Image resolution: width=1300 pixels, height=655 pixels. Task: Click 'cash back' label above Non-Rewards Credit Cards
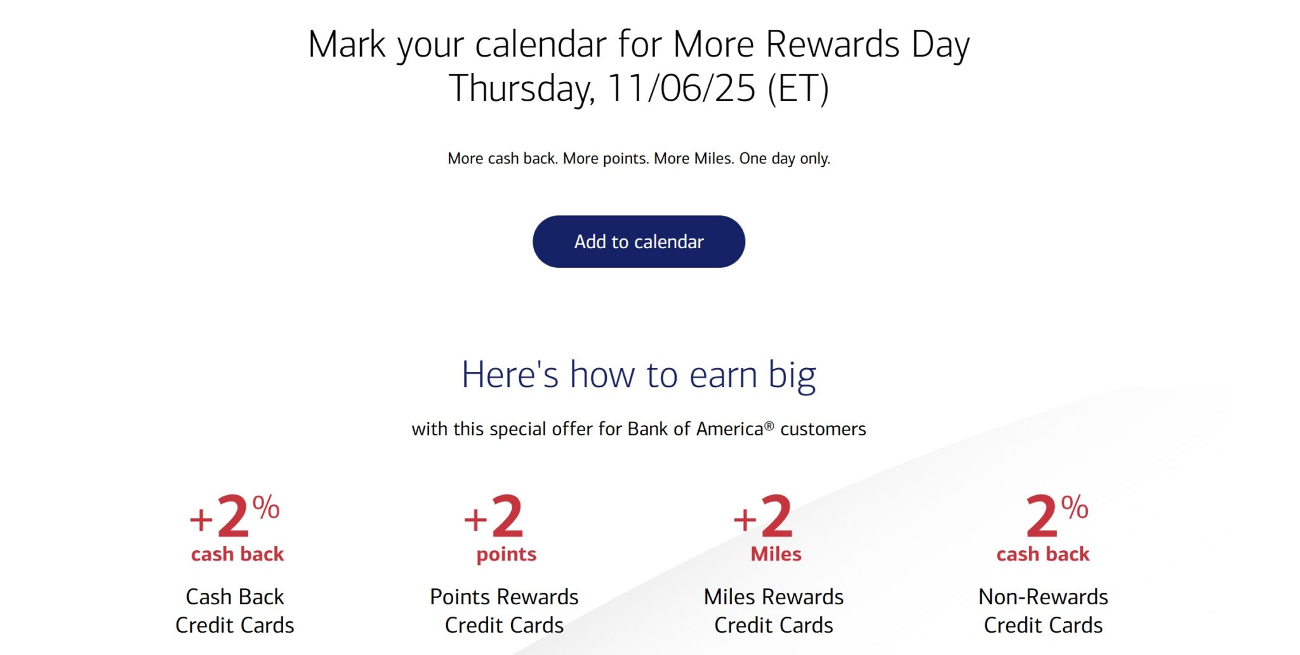1043,554
